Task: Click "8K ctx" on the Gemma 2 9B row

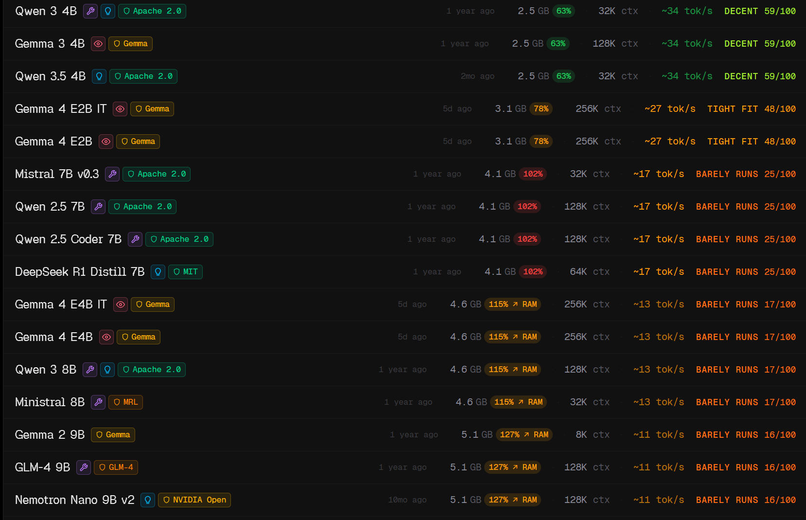Action: 593,435
